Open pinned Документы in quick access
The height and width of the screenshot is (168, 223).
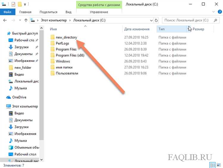(x=23, y=54)
